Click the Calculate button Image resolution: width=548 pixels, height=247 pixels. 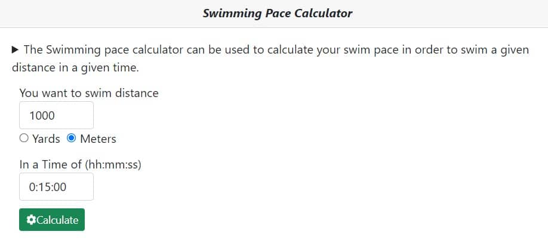pyautogui.click(x=52, y=220)
